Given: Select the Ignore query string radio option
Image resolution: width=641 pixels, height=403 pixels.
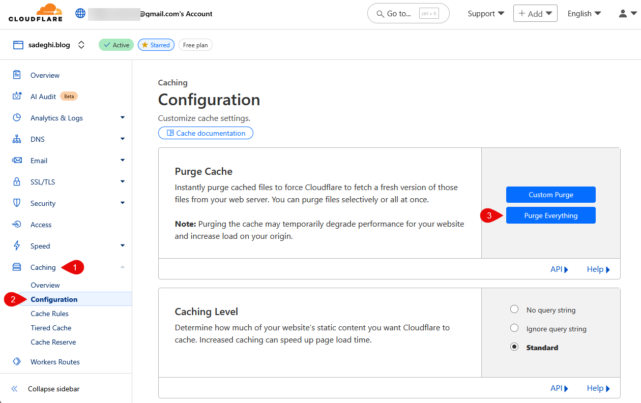Looking at the screenshot, I should [x=514, y=328].
